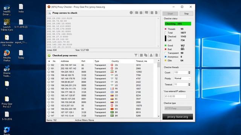Viewport: 241px width, 135px height.
Task: Click the funnel filter icon for checked proxies
Action: click(x=136, y=55)
